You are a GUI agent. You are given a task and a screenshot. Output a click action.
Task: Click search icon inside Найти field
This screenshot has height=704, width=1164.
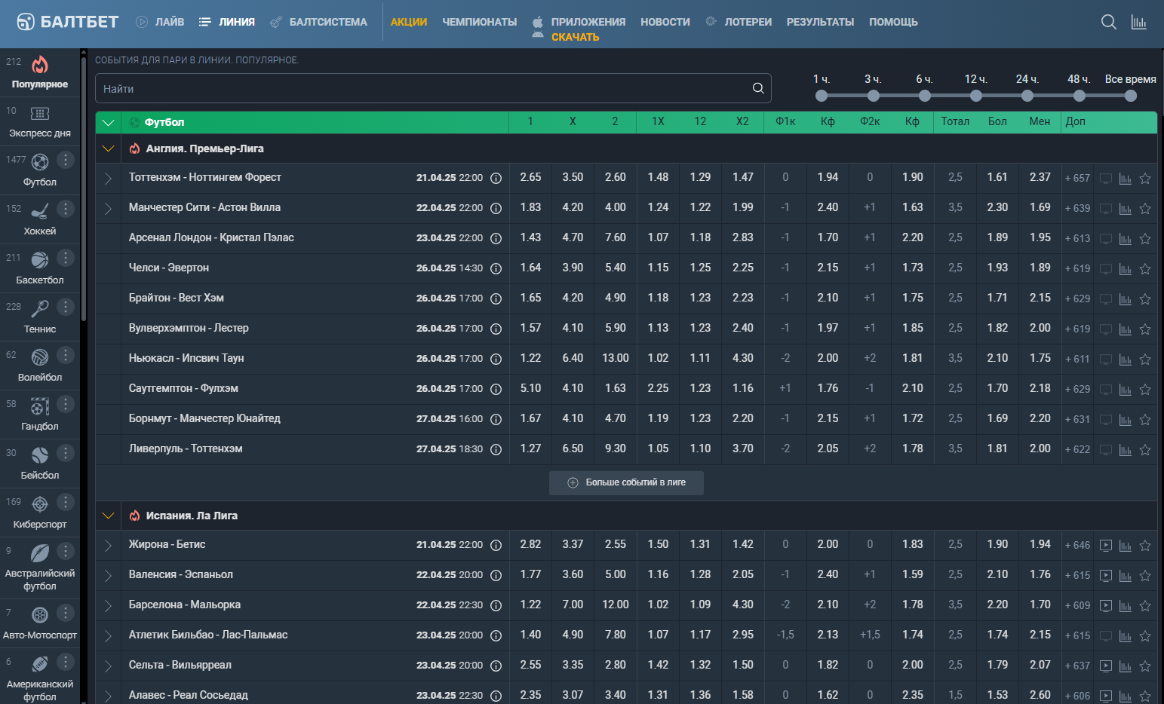tap(758, 88)
